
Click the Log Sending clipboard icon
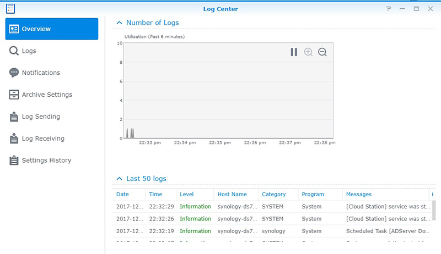click(x=14, y=117)
